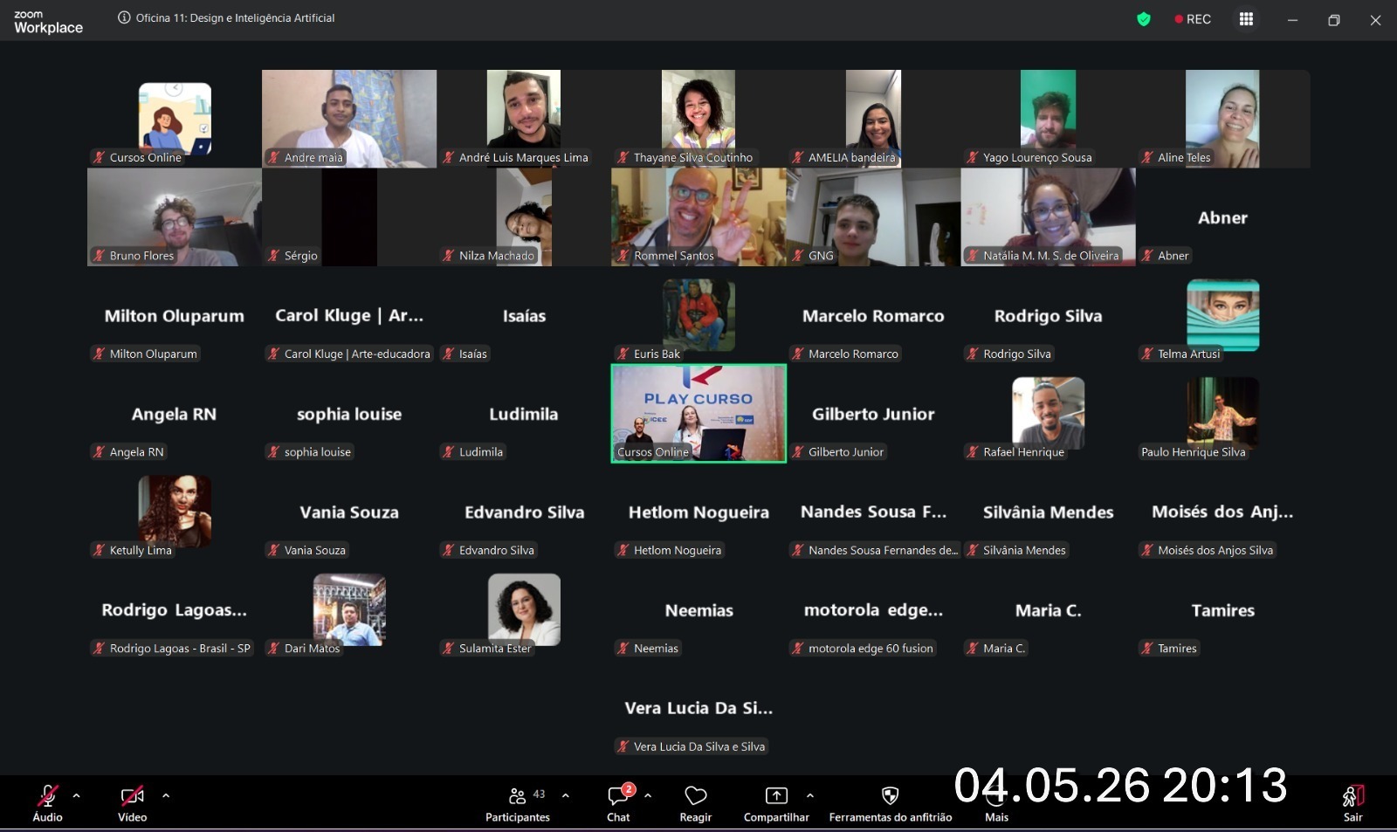Viewport: 1397px width, 832px height.
Task: Click the Compartilhar share screen icon
Action: [776, 796]
